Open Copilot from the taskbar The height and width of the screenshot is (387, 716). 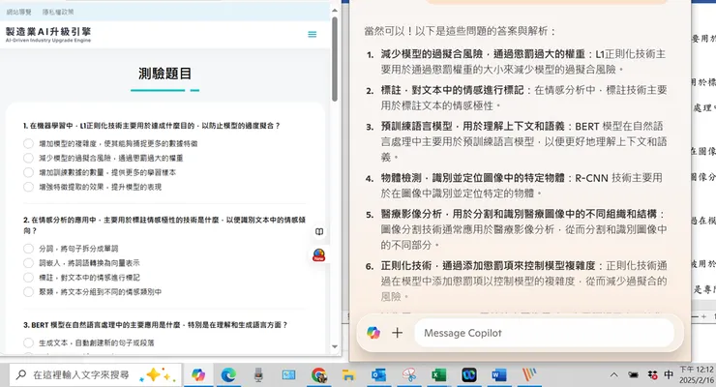tap(198, 375)
